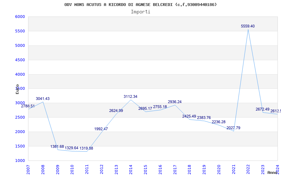Click the y-axis value 2000
The height and width of the screenshot is (176, 281).
coord(20,132)
